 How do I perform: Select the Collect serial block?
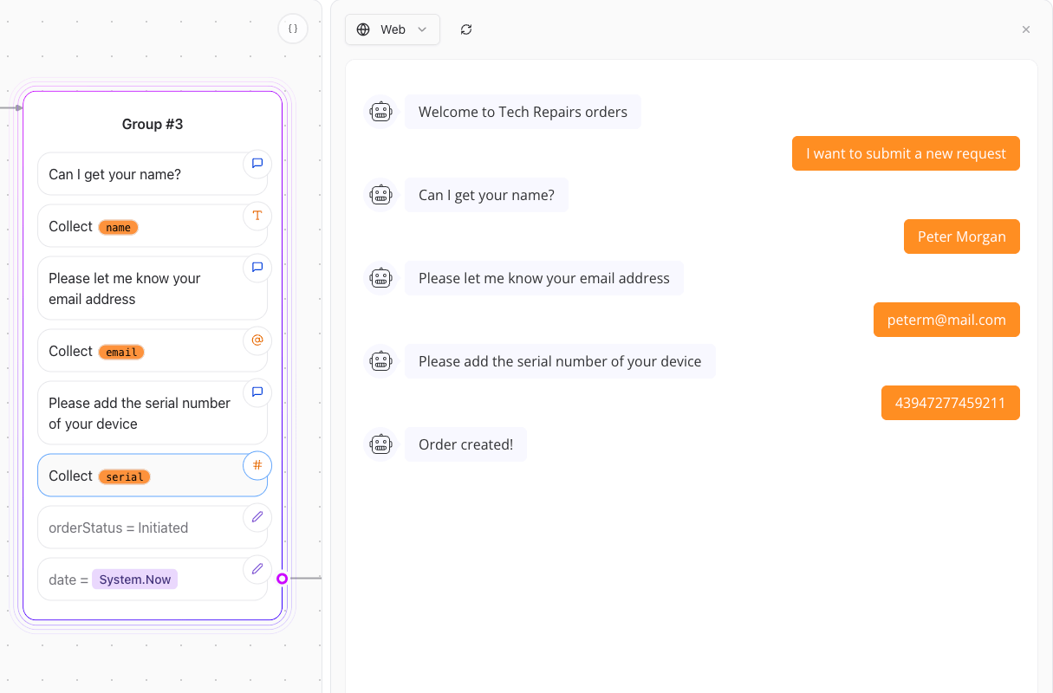pyautogui.click(x=153, y=476)
